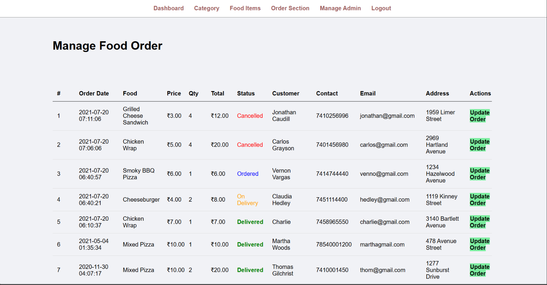Image resolution: width=547 pixels, height=285 pixels.
Task: Click contact number 7451114400
Action: click(332, 200)
